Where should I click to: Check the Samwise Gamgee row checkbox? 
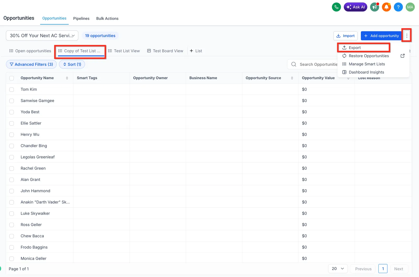click(x=12, y=101)
